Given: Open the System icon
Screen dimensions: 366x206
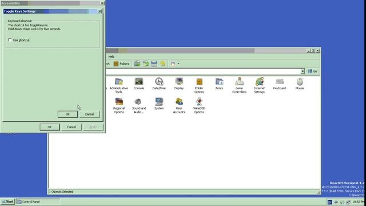Looking at the screenshot, I should click(x=159, y=104).
